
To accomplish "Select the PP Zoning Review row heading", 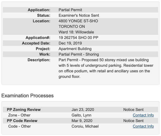I will pyautogui.click(x=24, y=110).
